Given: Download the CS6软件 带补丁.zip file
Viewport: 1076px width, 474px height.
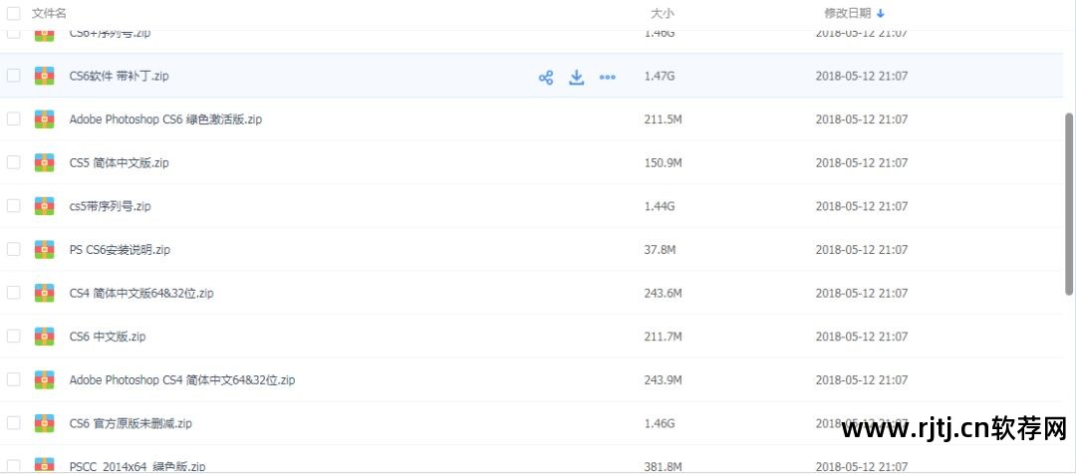Looking at the screenshot, I should point(577,77).
